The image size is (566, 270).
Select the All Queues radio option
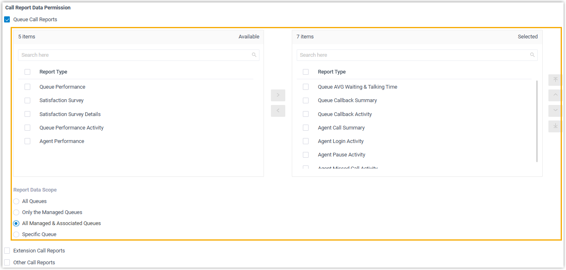[x=16, y=201]
